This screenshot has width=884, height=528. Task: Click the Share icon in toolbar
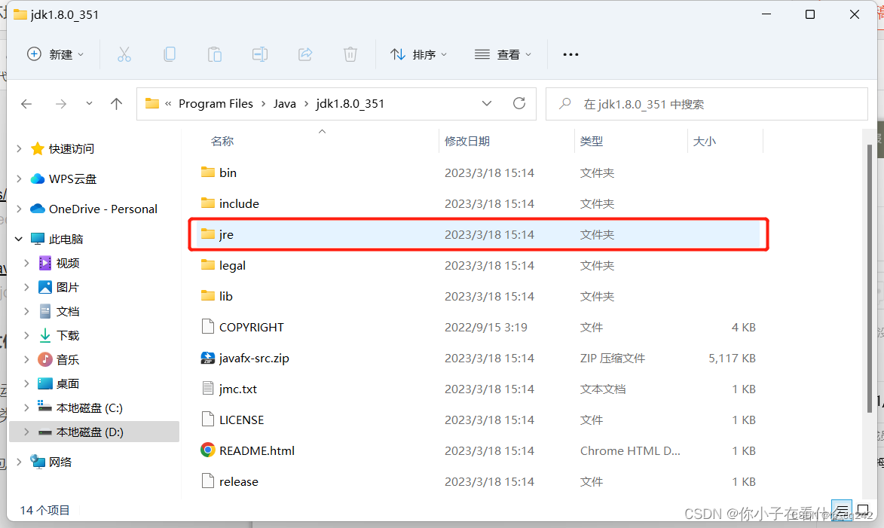[x=305, y=54]
